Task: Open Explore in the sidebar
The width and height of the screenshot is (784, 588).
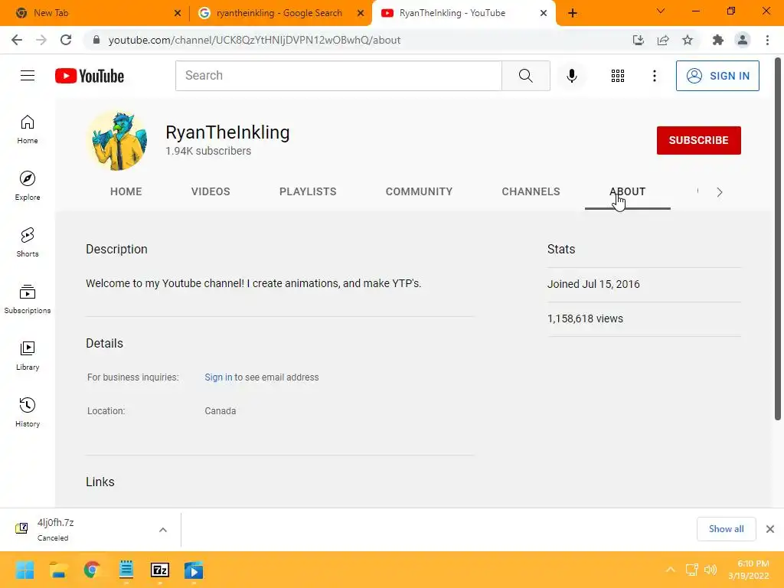Action: pyautogui.click(x=28, y=186)
